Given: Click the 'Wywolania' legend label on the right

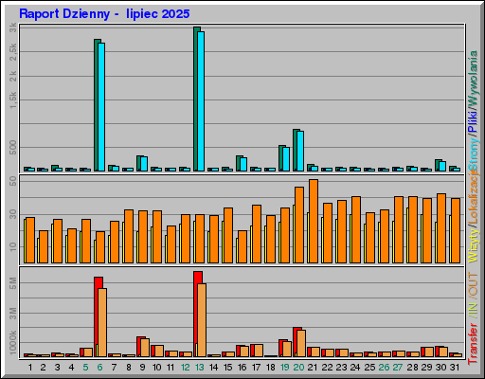Looking at the screenshot, I should pos(473,78).
